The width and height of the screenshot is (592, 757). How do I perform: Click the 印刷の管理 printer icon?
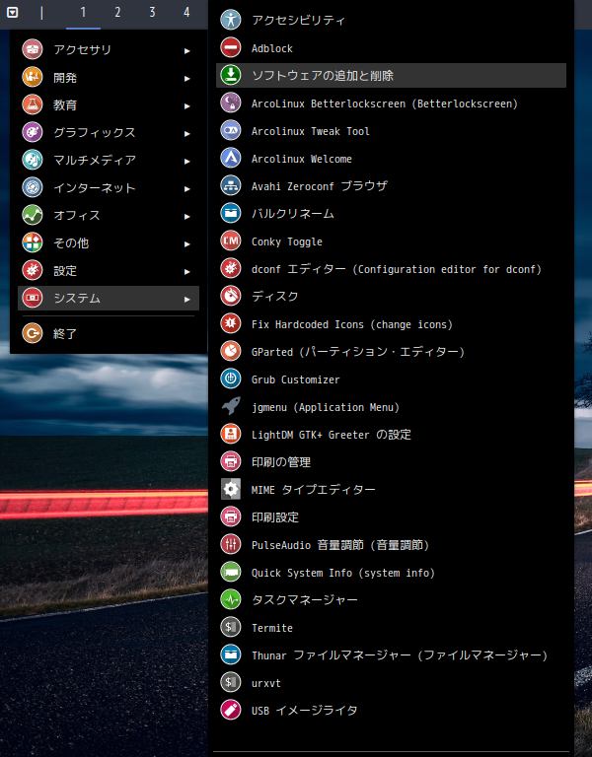coord(231,461)
